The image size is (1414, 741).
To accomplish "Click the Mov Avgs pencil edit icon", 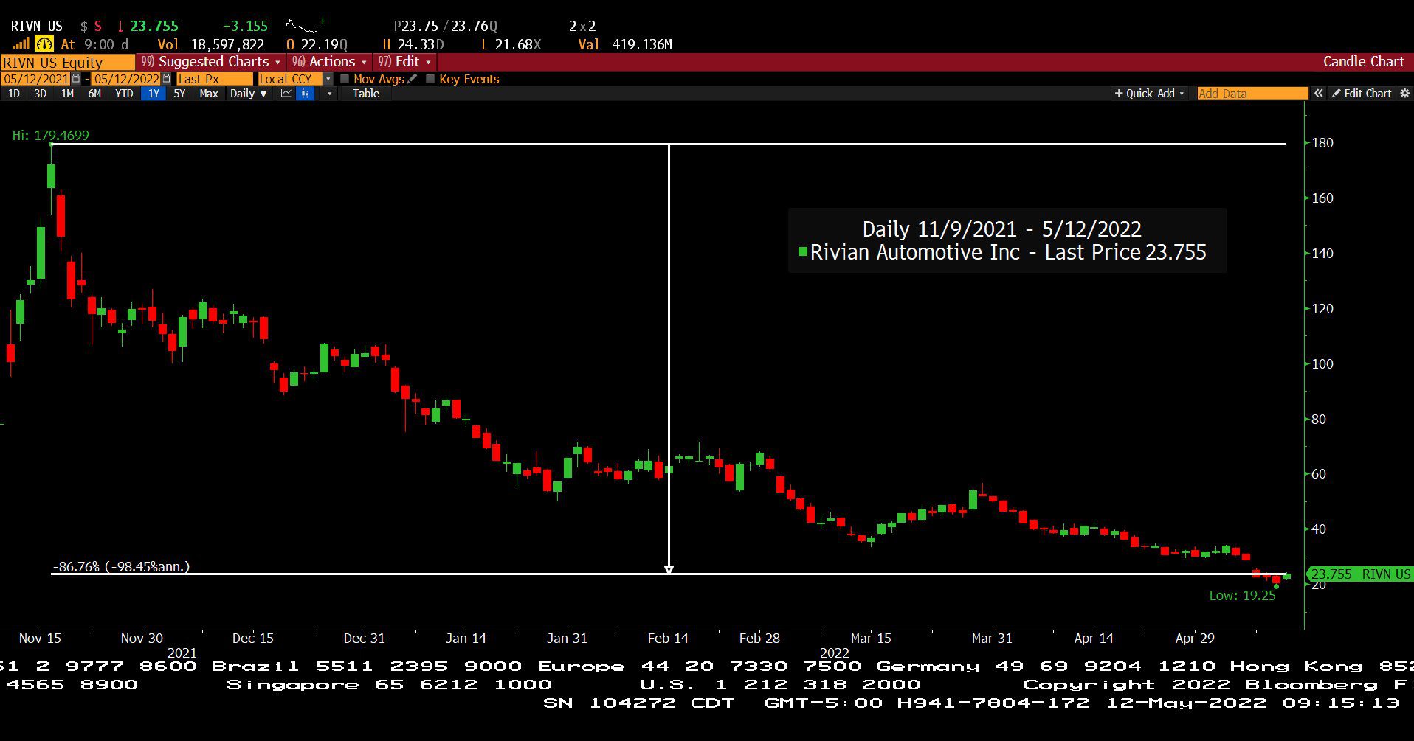I will point(412,79).
